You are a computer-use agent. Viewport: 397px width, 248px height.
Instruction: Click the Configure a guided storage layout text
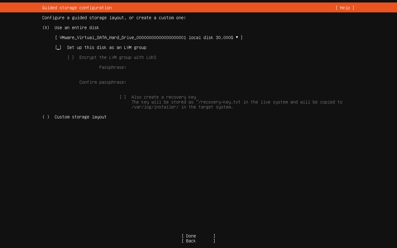point(114,18)
